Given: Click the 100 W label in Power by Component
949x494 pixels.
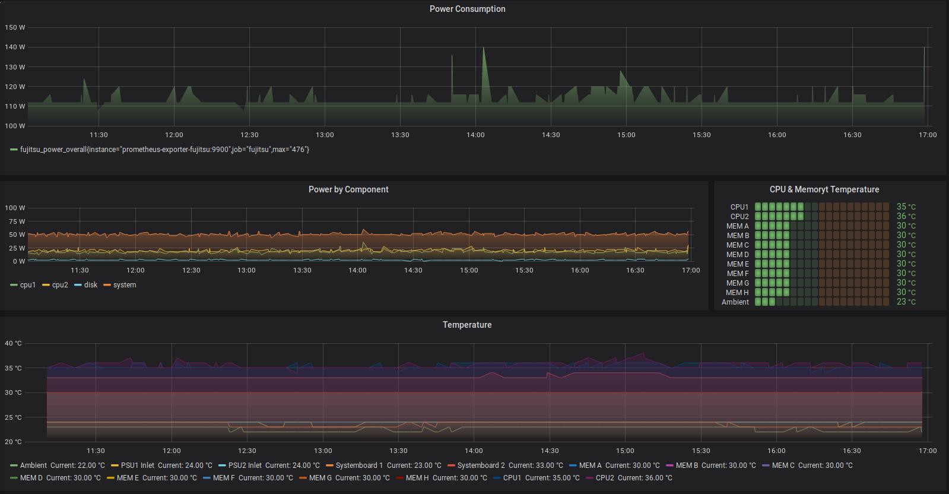Looking at the screenshot, I should pos(15,208).
